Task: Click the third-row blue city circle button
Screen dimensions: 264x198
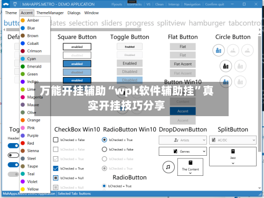Action: (x=226, y=82)
